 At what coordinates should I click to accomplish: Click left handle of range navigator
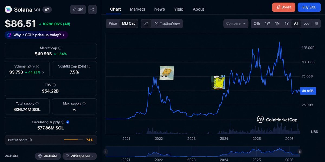106,152
